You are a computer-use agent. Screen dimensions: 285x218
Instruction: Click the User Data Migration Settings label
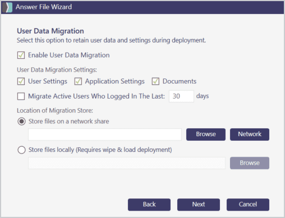57,69
